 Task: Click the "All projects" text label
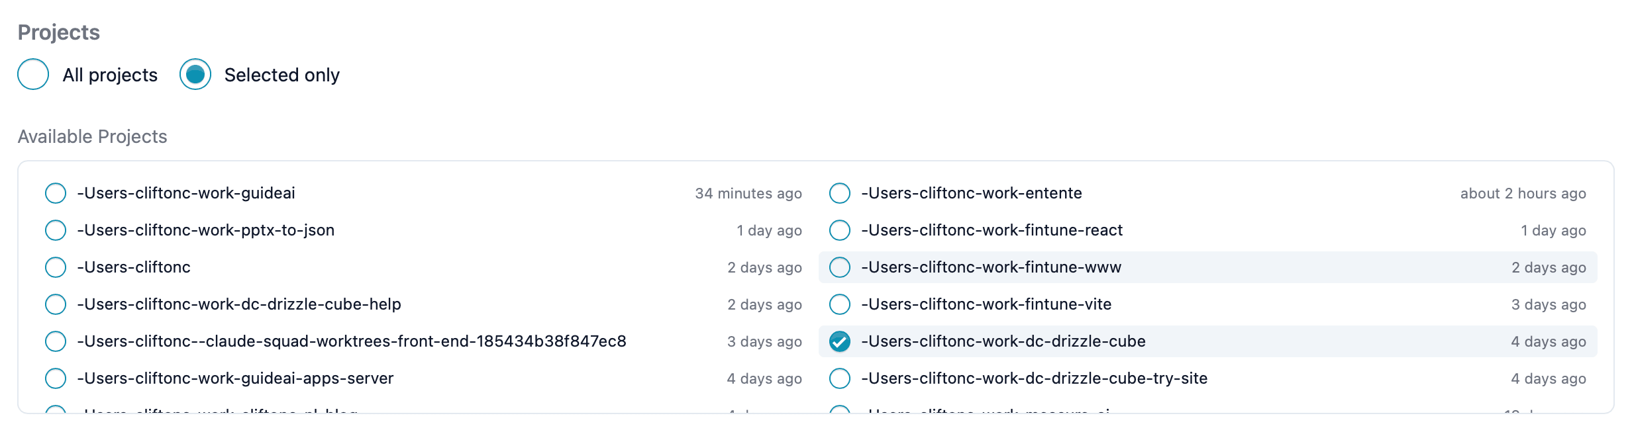pyautogui.click(x=110, y=75)
